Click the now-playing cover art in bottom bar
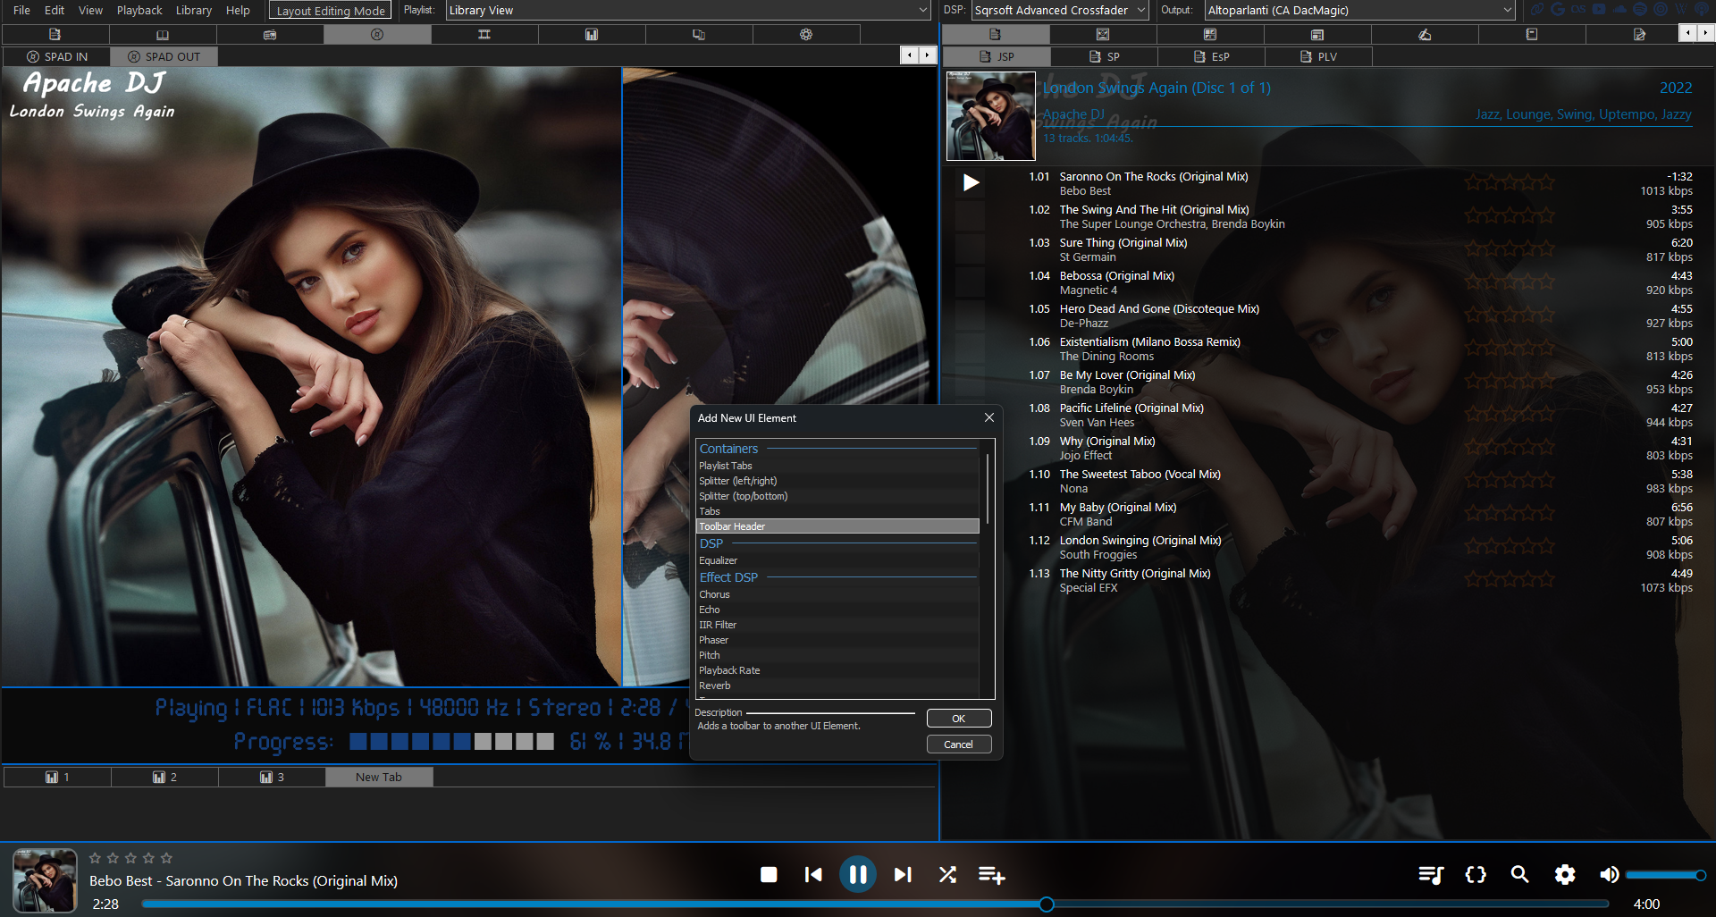The image size is (1716, 917). [x=45, y=880]
